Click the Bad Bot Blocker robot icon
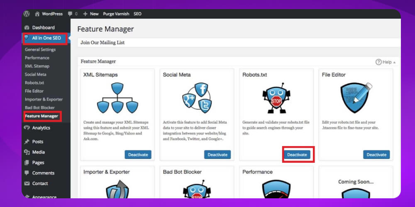 coord(197,189)
